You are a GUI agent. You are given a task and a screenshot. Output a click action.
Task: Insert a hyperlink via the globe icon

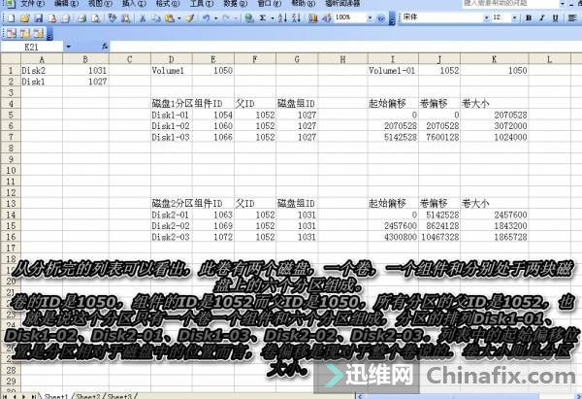point(249,17)
